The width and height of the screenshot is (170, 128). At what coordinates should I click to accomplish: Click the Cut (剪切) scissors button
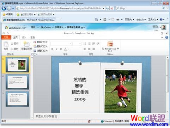(x=15, y=44)
